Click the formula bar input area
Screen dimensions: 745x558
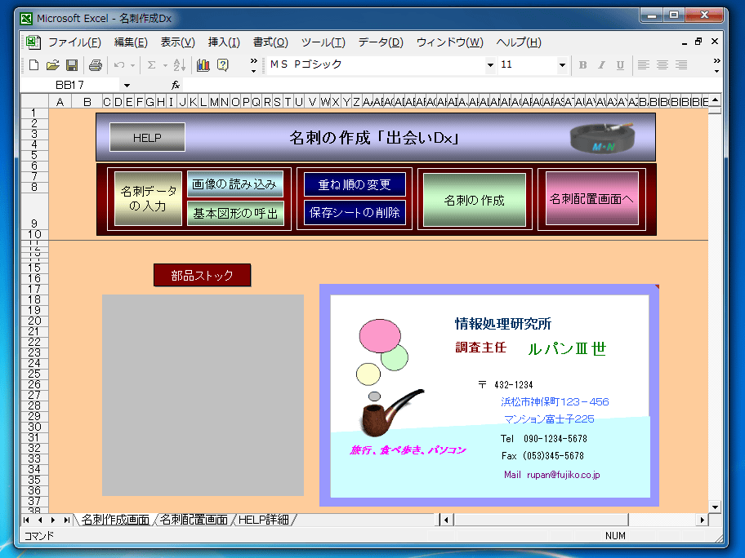pos(452,86)
